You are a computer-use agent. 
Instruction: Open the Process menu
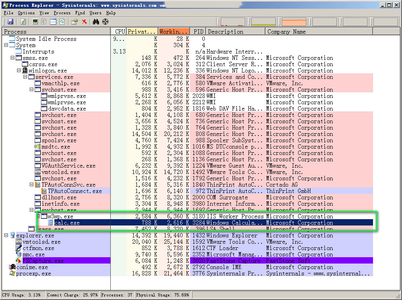[x=62, y=13]
